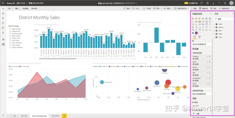The width and height of the screenshot is (235, 118).
Task: Remove the Name filter with X
Action: [x=210, y=84]
